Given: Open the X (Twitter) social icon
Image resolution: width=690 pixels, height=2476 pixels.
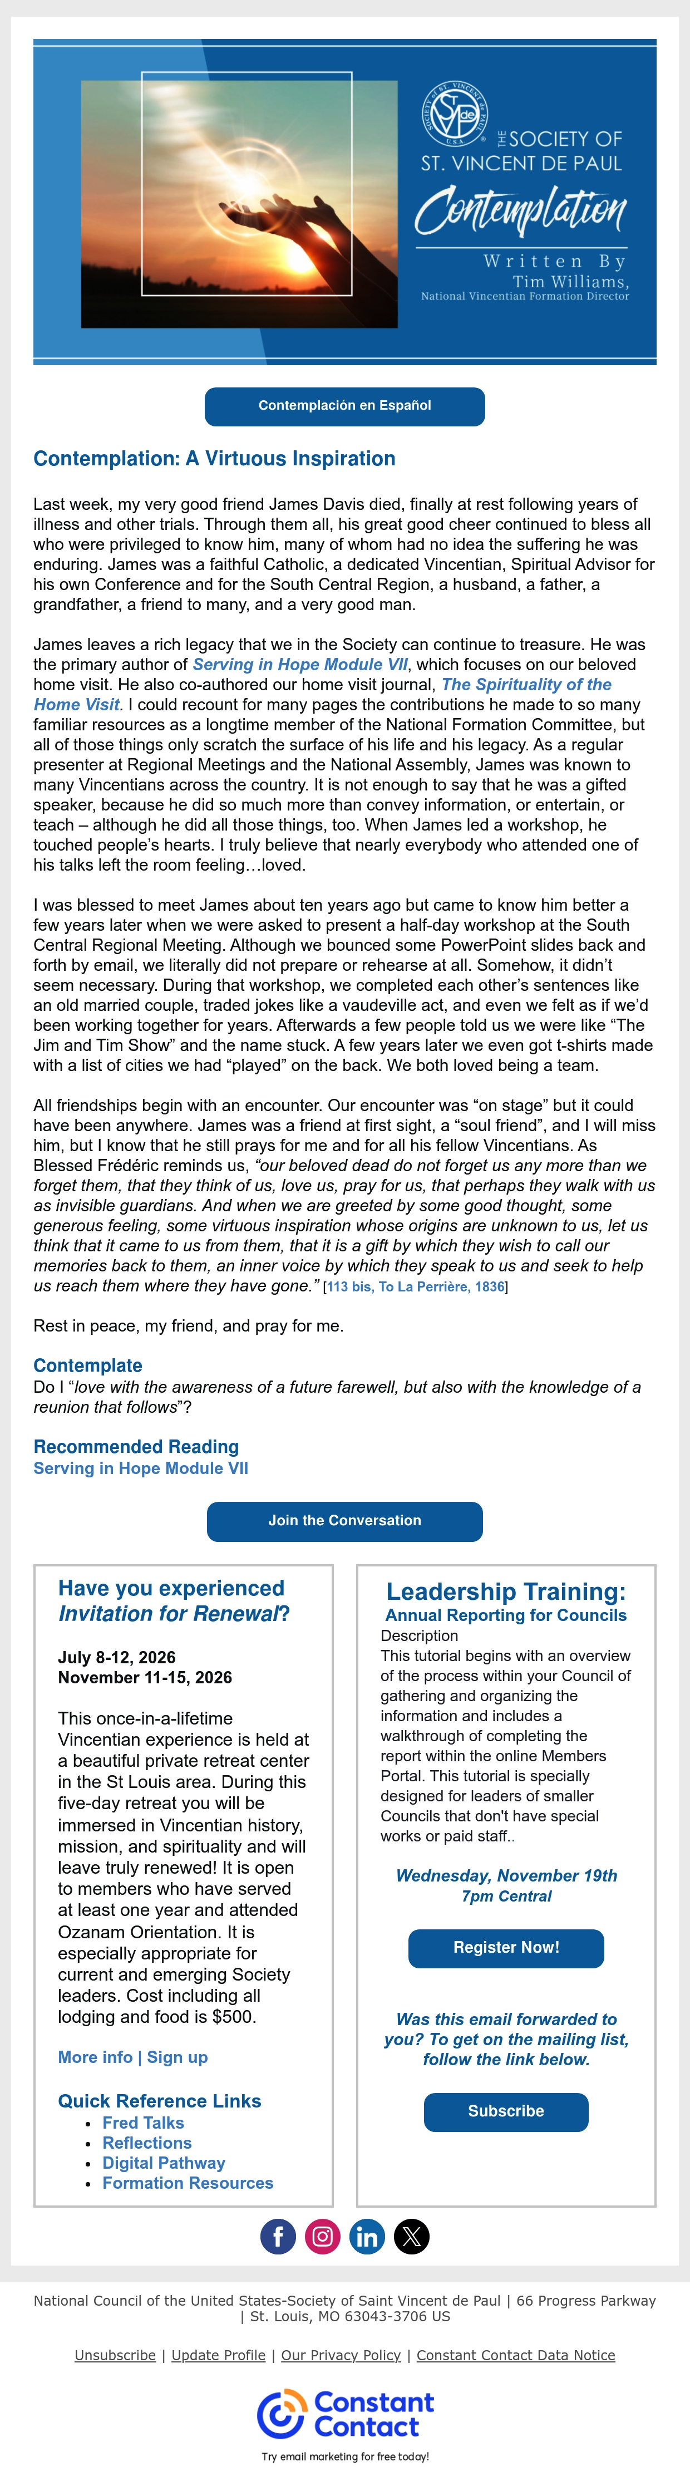Looking at the screenshot, I should click(x=412, y=2237).
